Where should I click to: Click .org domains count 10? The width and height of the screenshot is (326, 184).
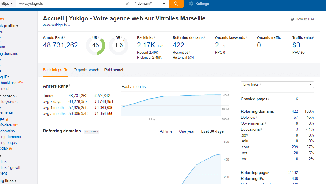coord(296,159)
